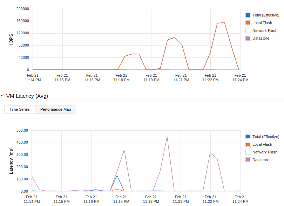Viewport: 284px width, 206px height.
Task: Click the blue Total (Effective) swatch in IOPS legend
Action: click(x=248, y=15)
